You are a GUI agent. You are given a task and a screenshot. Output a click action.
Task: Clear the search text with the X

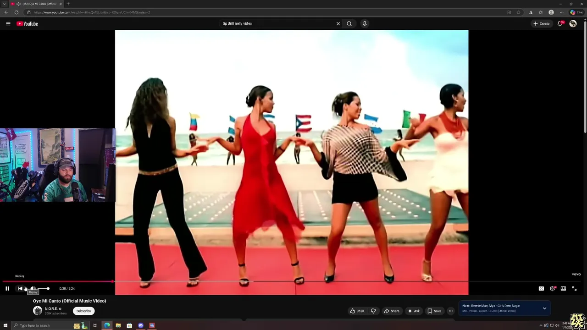(338, 23)
